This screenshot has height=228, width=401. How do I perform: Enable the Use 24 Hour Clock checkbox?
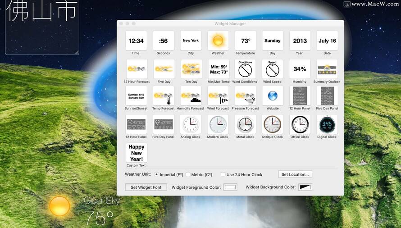pos(223,174)
